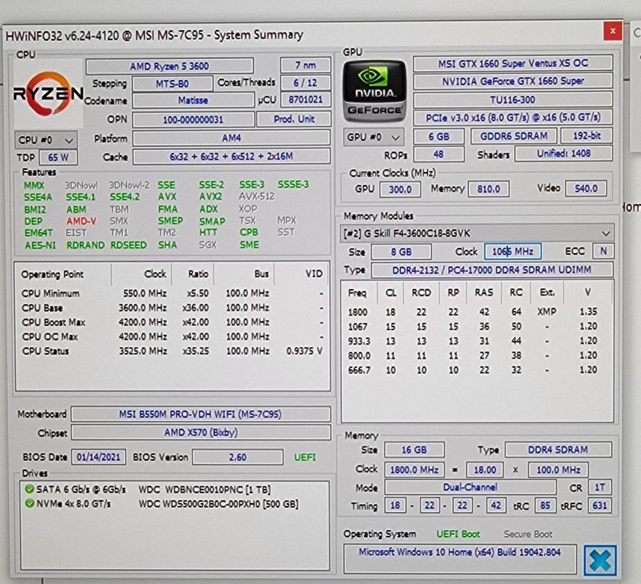Click the total memory size 16 GB value
This screenshot has height=584, width=641.
coord(414,450)
